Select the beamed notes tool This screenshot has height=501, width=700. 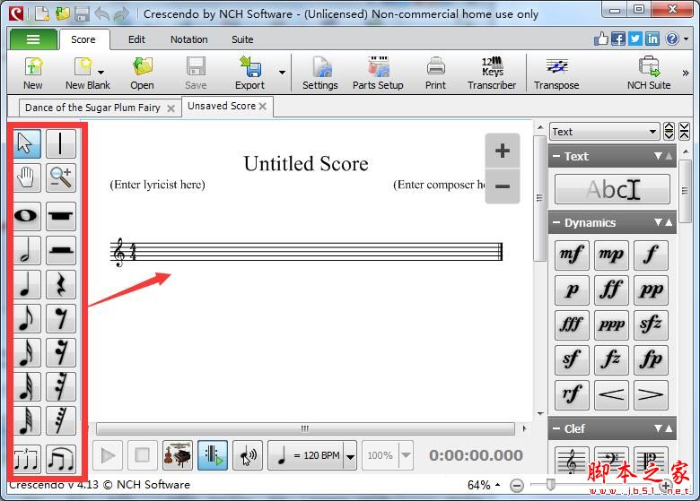(61, 459)
